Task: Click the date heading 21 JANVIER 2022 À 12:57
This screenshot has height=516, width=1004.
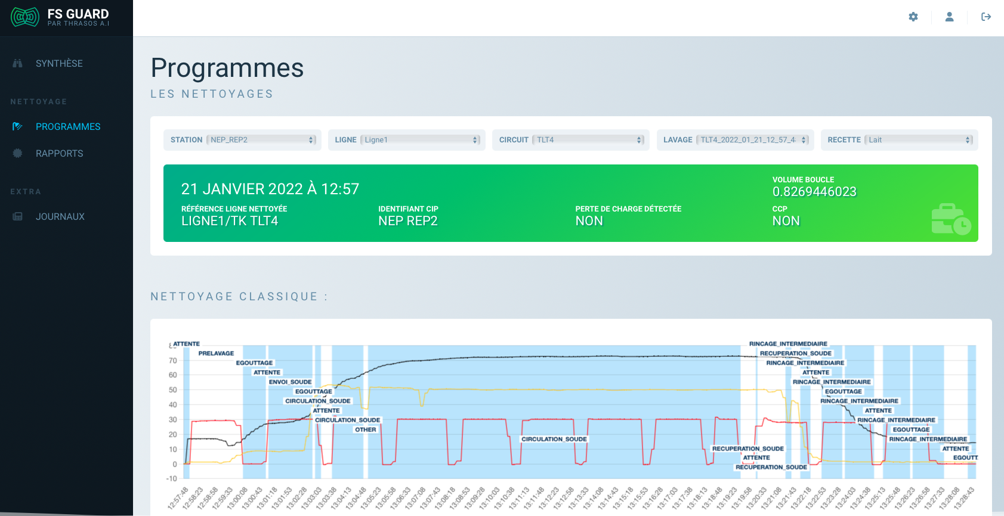Action: [x=270, y=189]
